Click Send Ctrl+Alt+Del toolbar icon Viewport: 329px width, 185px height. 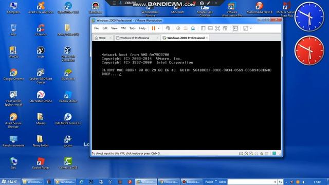(168, 28)
